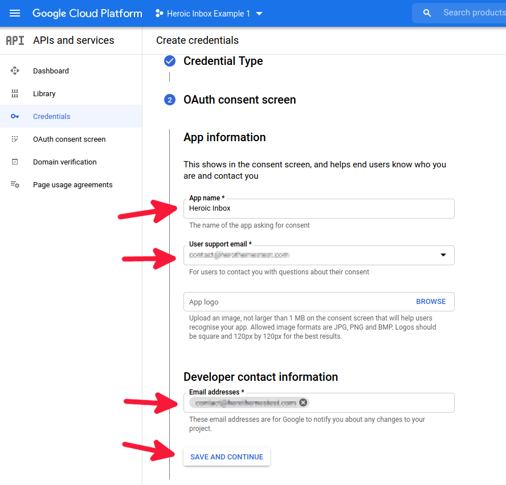Image resolution: width=506 pixels, height=485 pixels.
Task: Click into the App name field
Action: pos(319,208)
